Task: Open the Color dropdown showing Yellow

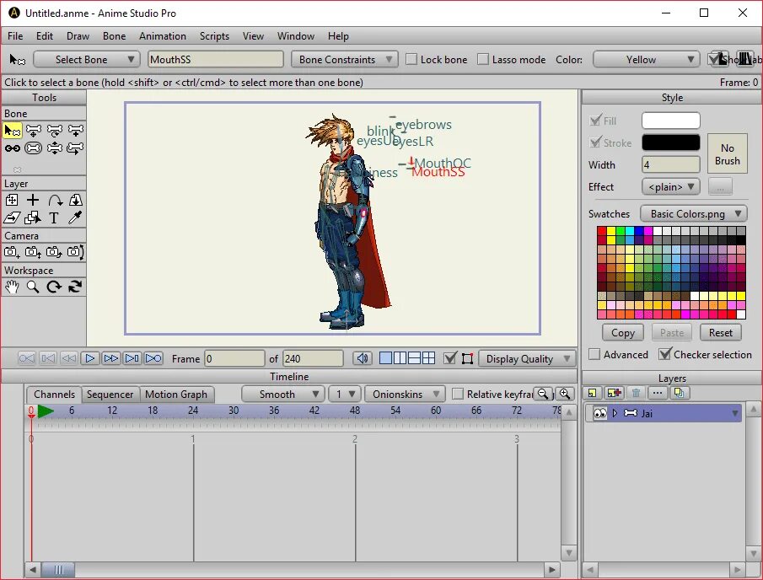Action: click(x=646, y=60)
